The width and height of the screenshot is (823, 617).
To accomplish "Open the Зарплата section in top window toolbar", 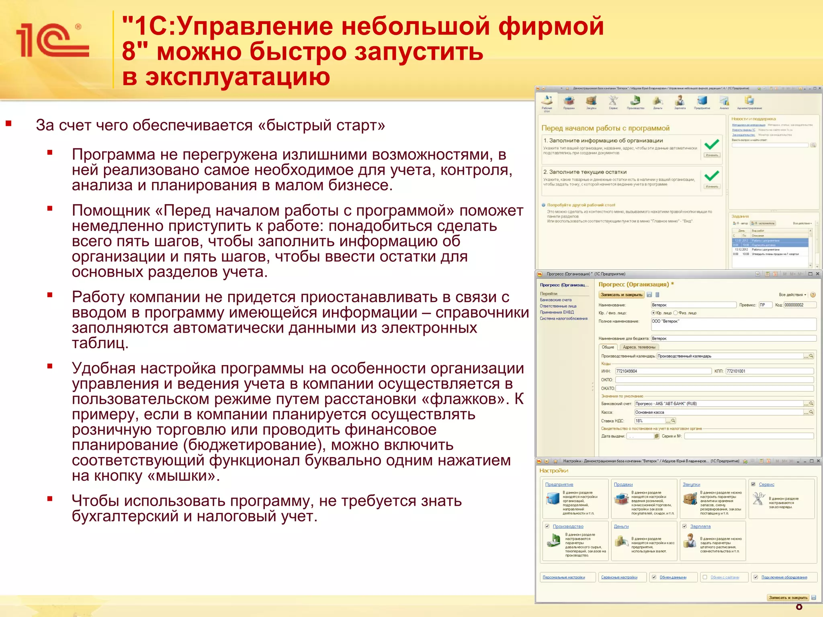I will pos(680,103).
